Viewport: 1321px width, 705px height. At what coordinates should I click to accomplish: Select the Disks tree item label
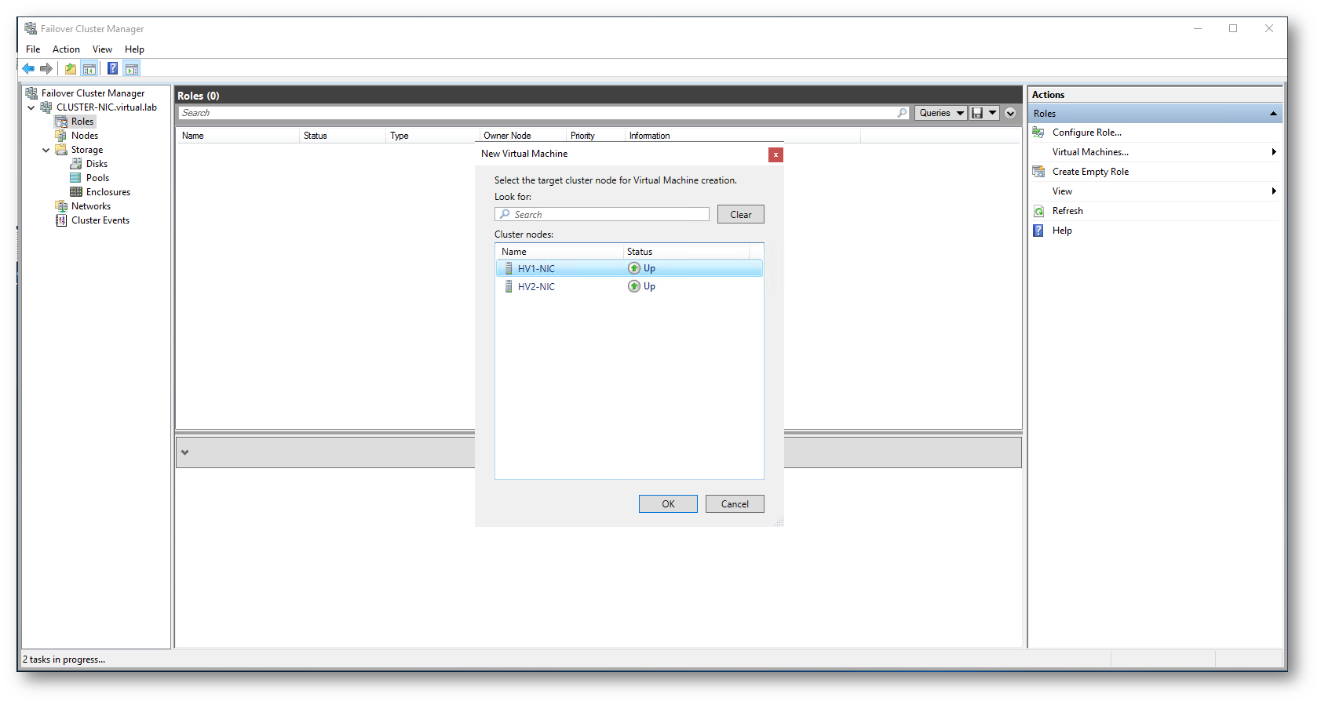pos(97,164)
